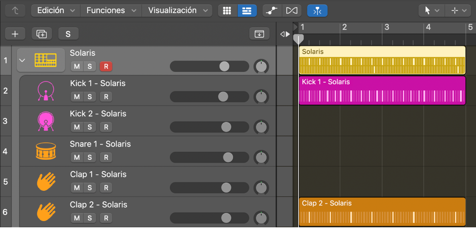476x228 pixels.
Task: Open the automation curve tool
Action: [x=271, y=10]
